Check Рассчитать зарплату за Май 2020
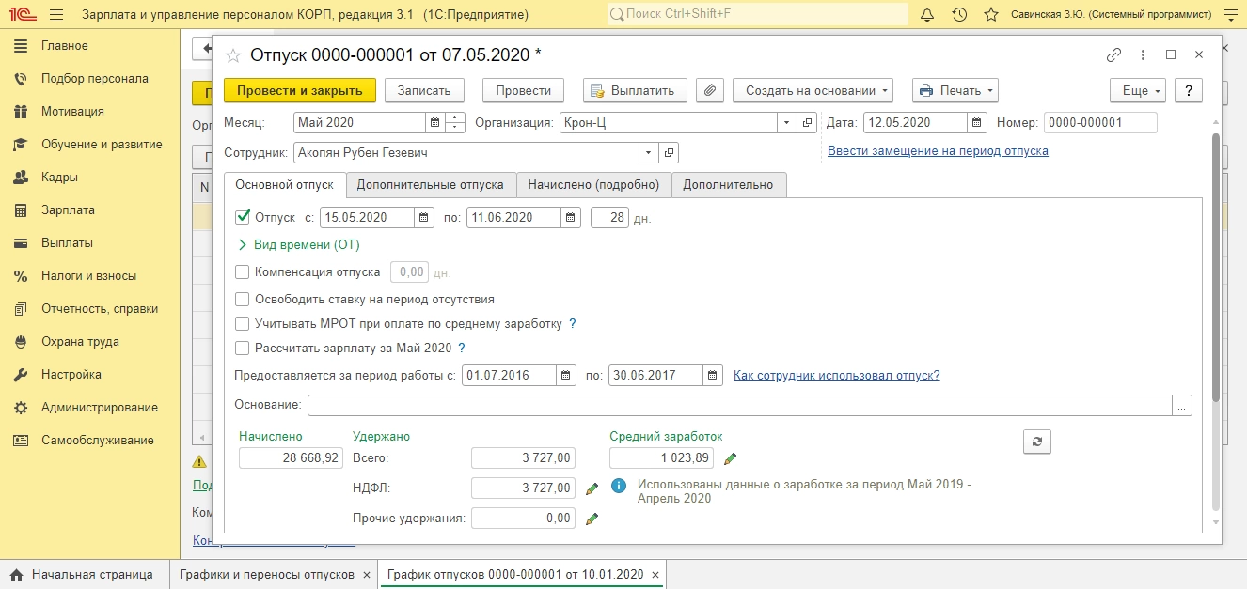The width and height of the screenshot is (1247, 589). [243, 348]
